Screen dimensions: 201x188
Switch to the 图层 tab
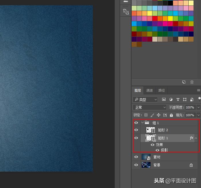point(138,90)
